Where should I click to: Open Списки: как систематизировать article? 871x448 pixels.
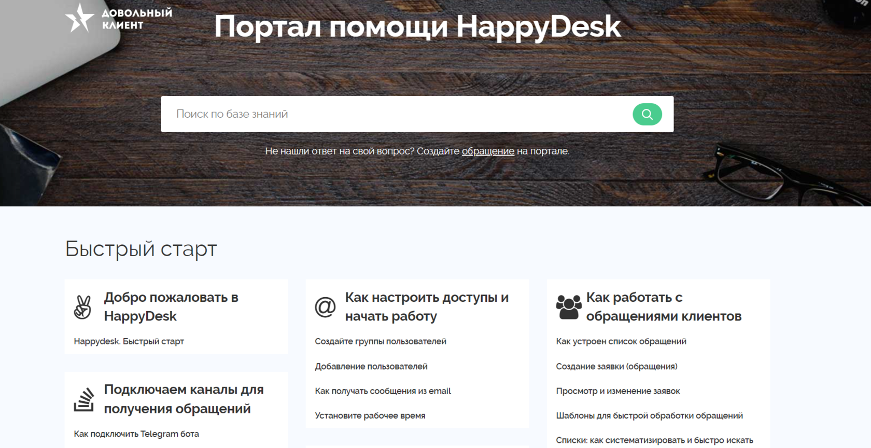coord(655,440)
